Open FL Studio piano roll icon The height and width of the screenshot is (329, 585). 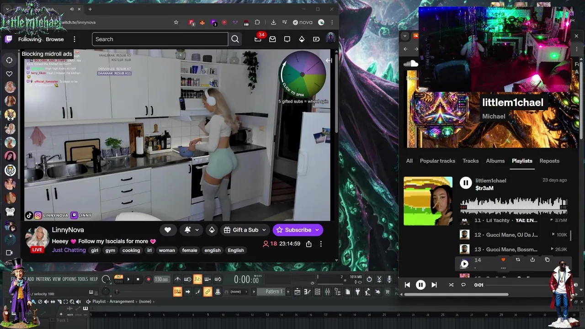pos(307,292)
